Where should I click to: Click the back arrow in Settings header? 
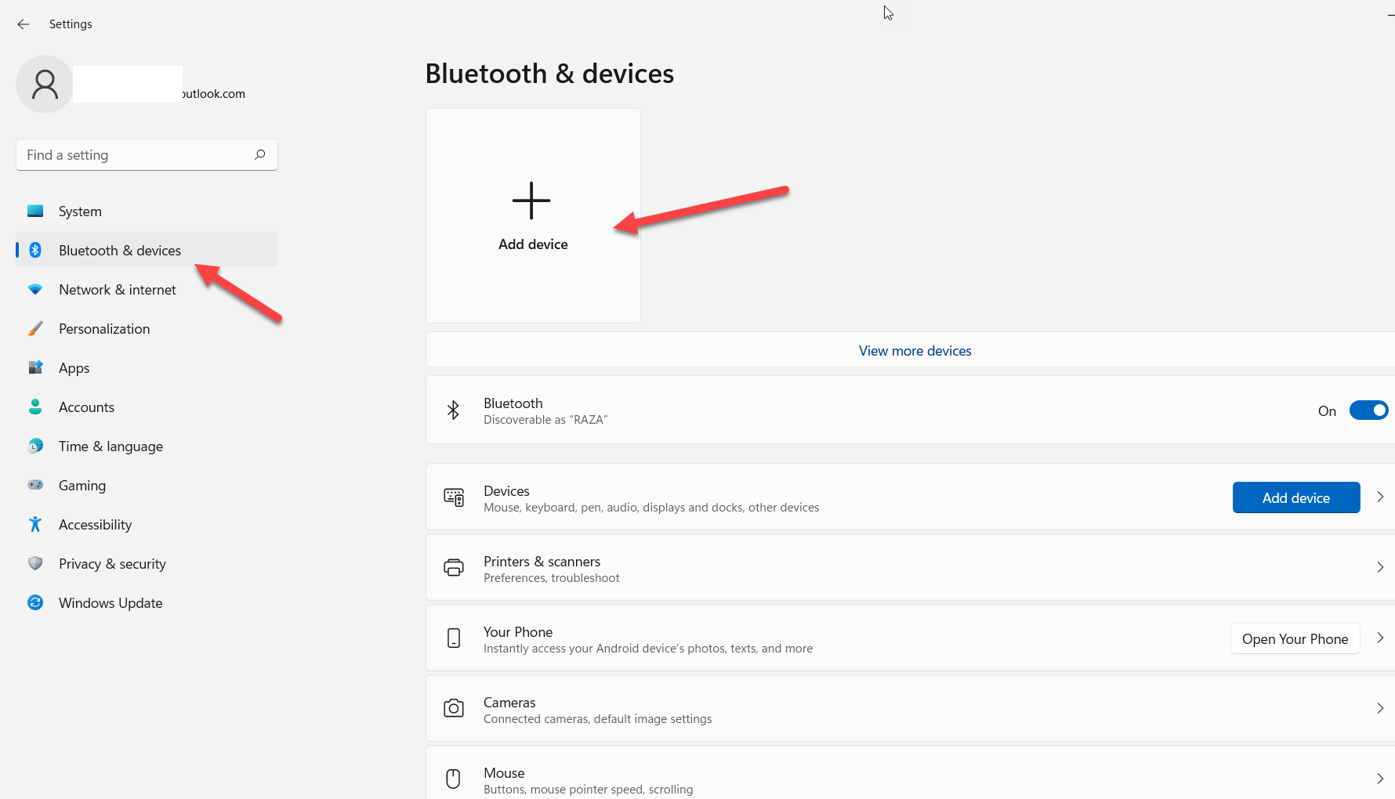click(x=24, y=24)
